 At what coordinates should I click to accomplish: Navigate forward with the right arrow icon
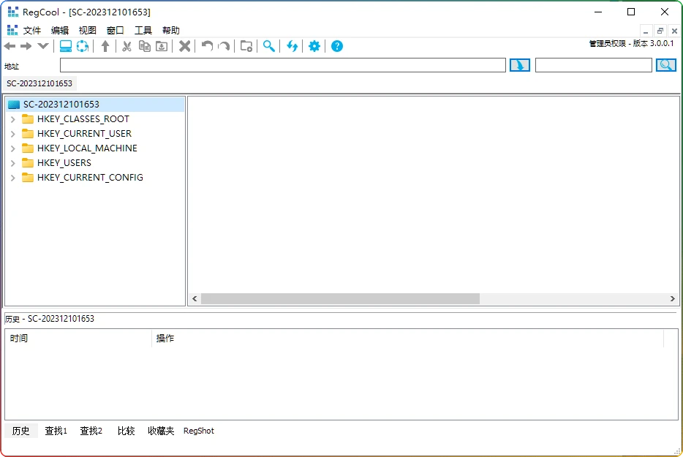(26, 45)
